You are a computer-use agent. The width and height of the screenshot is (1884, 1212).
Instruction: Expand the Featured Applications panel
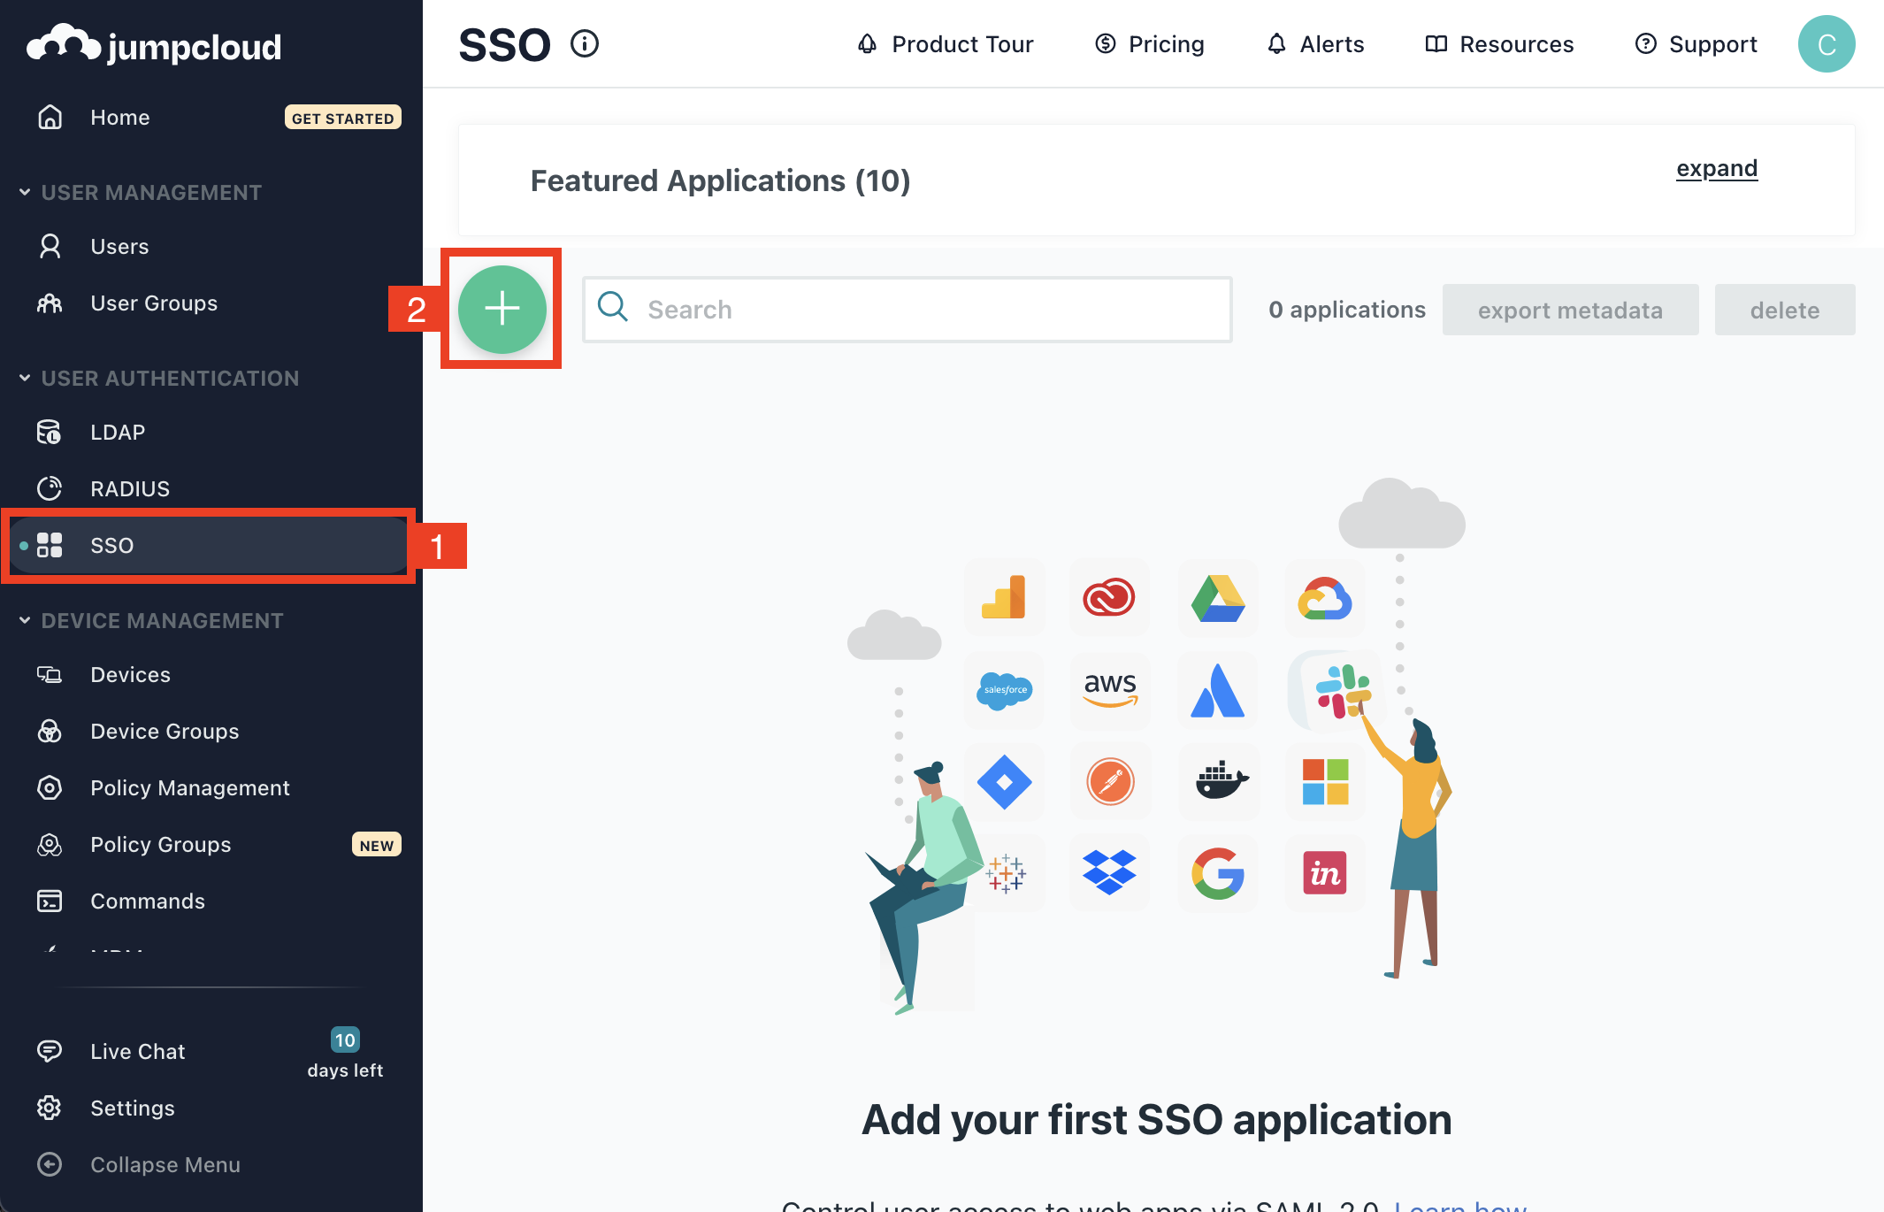click(1716, 168)
